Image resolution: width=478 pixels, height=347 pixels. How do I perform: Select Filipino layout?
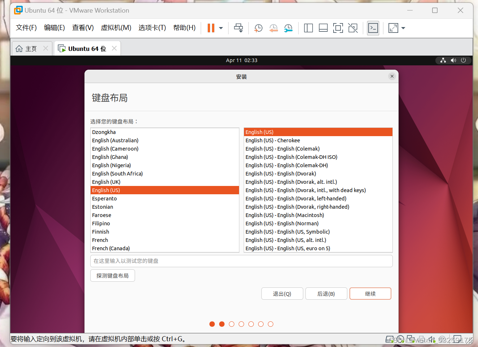(x=165, y=224)
